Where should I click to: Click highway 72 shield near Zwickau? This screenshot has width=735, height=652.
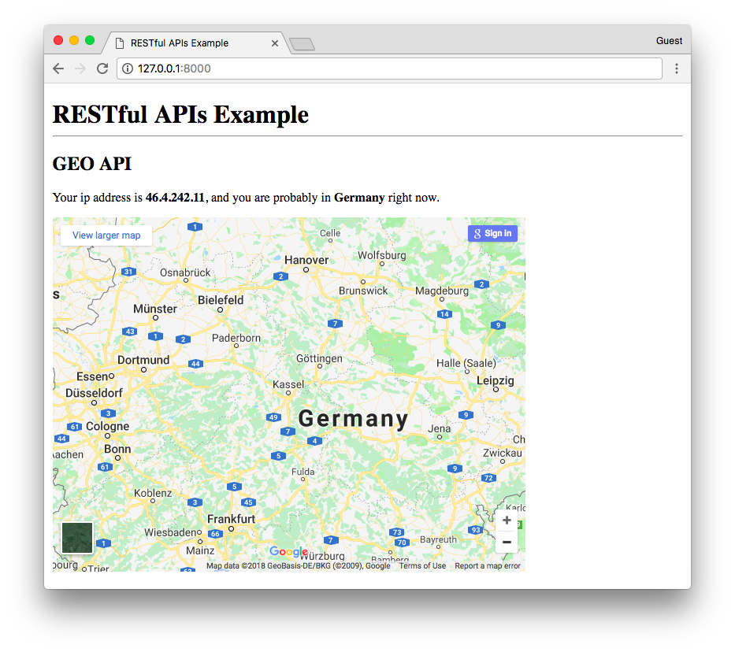tap(488, 478)
